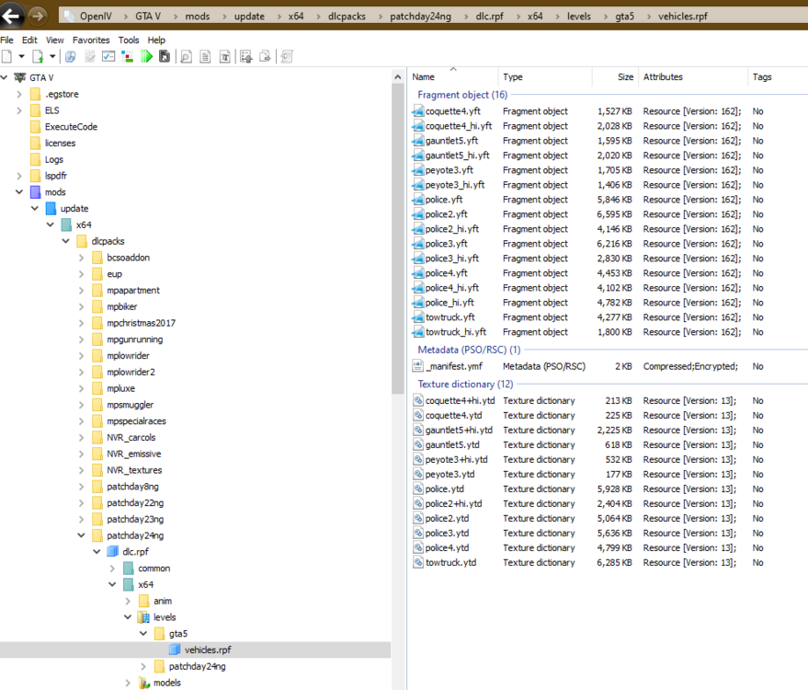Collapse the Texture dictionary (12) group header
This screenshot has height=690, width=808.
[x=465, y=385]
